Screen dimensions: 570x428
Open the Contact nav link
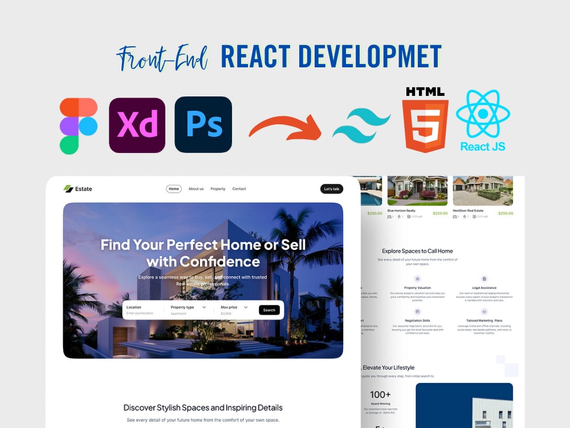[x=239, y=189]
